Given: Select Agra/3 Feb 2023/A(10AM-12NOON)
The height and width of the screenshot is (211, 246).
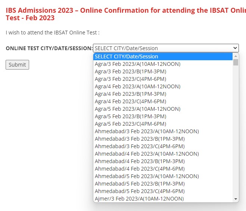Looking at the screenshot, I should click(137, 64).
